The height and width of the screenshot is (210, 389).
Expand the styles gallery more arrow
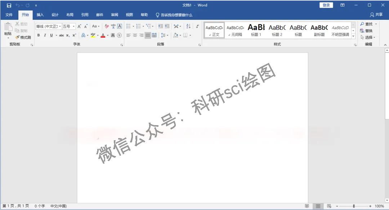point(354,36)
